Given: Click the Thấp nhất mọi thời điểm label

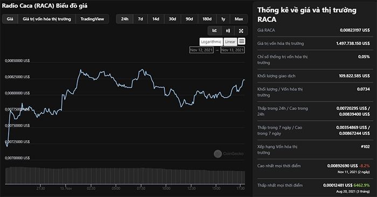Looking at the screenshot, I should click(280, 185).
